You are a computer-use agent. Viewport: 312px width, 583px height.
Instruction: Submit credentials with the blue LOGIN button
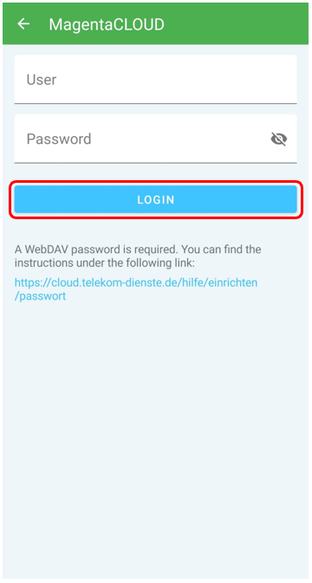click(155, 199)
